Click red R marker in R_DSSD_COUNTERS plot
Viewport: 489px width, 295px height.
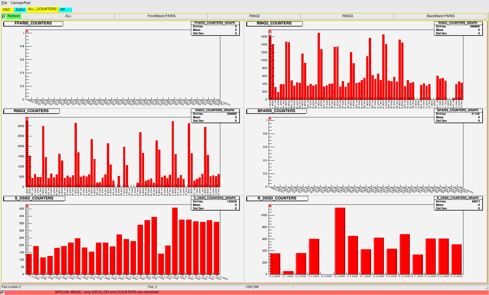point(270,206)
